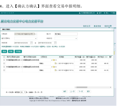Open the 申报状态 dropdown

click(x=66, y=39)
